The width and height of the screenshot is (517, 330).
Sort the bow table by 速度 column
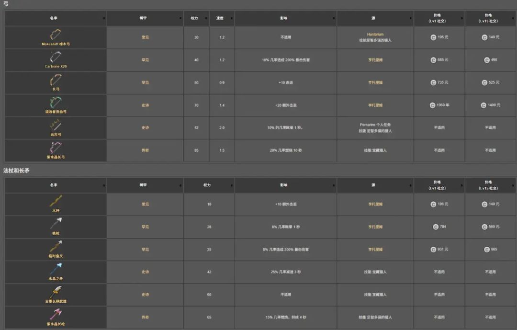coord(222,18)
